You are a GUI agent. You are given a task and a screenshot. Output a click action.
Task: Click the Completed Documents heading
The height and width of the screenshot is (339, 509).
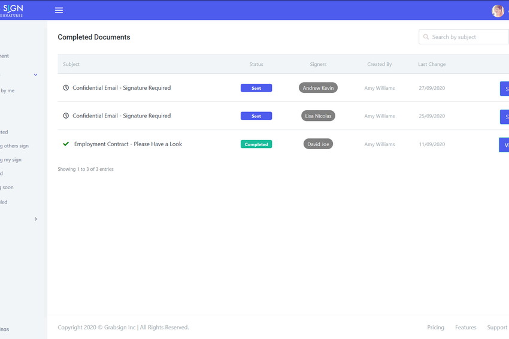pos(94,37)
